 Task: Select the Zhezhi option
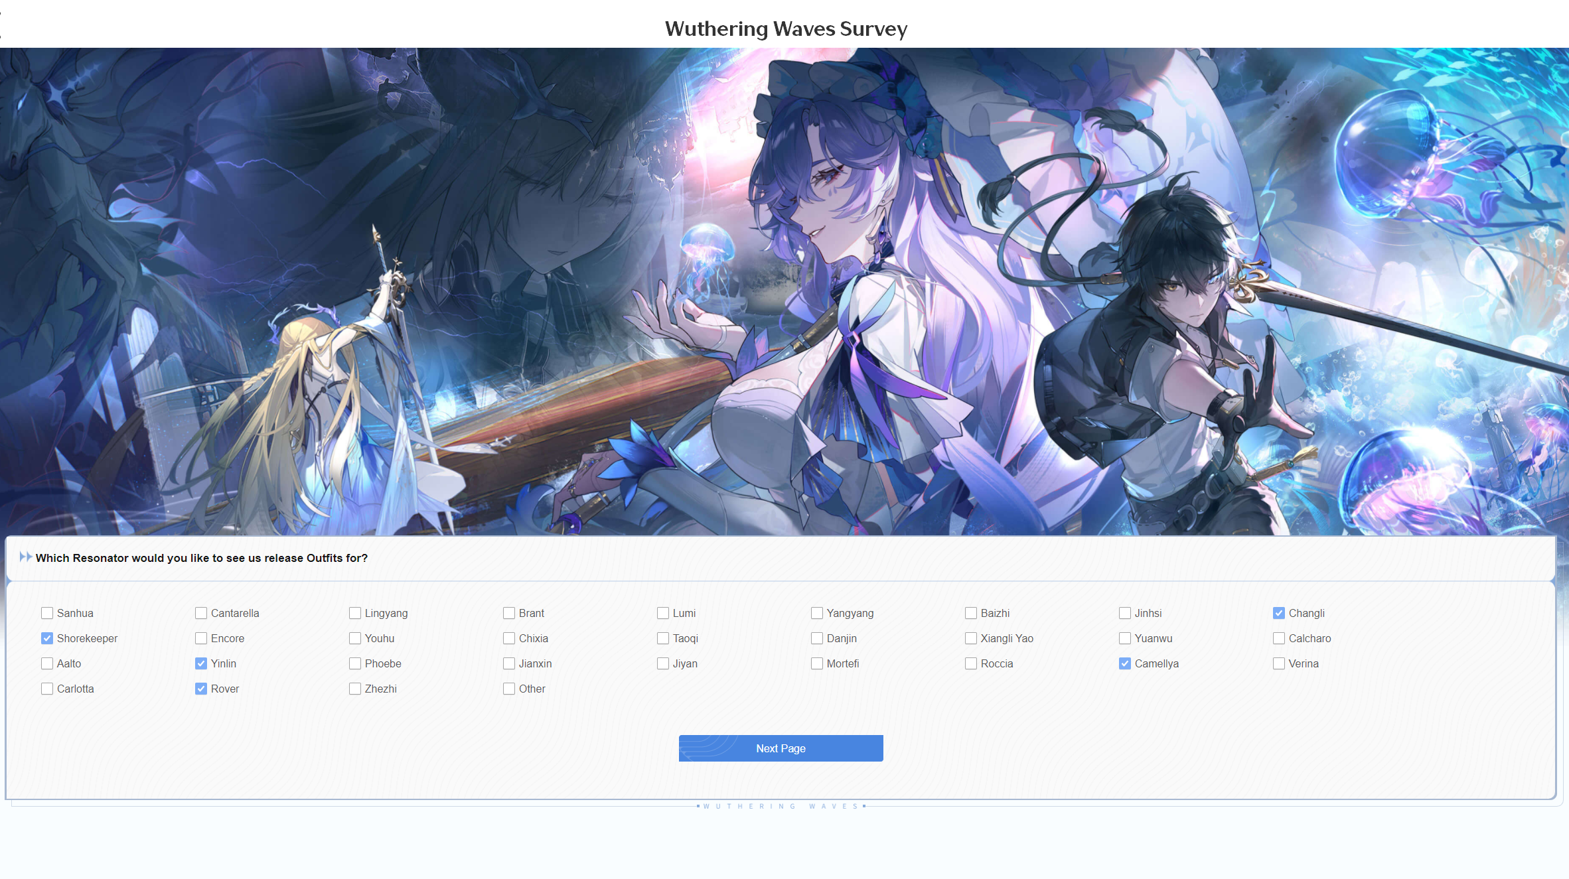click(355, 689)
